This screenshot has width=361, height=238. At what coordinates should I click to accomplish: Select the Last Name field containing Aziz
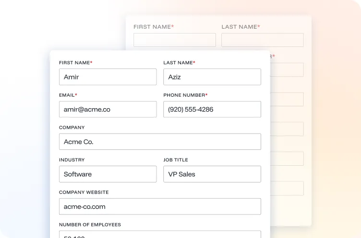pos(212,77)
